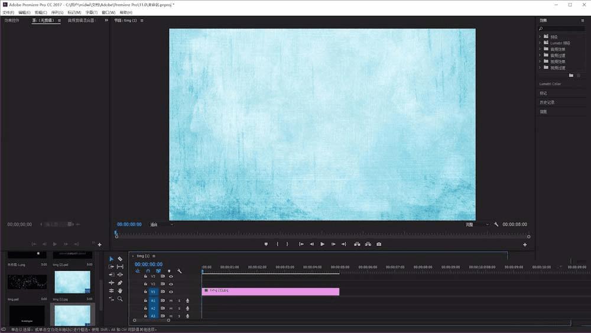Toggle visibility eye for track V3

click(x=171, y=276)
